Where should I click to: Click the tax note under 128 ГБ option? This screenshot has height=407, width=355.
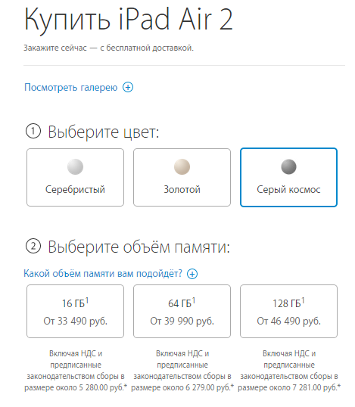[289, 371]
